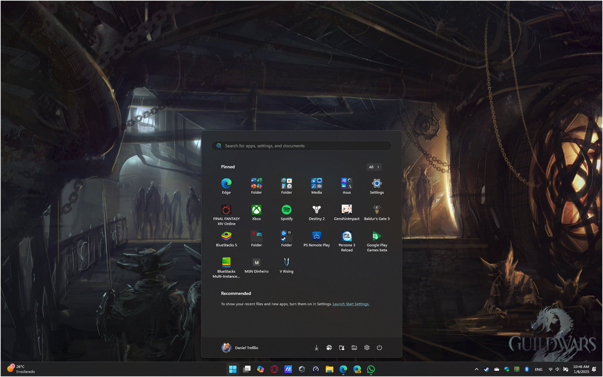Click the Power button in Start menu

click(379, 348)
